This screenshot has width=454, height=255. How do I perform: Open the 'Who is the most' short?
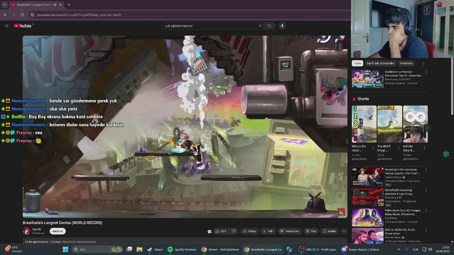[x=364, y=124]
